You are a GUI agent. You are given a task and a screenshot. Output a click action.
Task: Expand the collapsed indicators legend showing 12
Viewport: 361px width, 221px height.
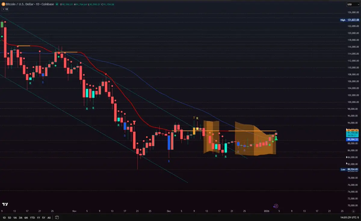point(5,9)
